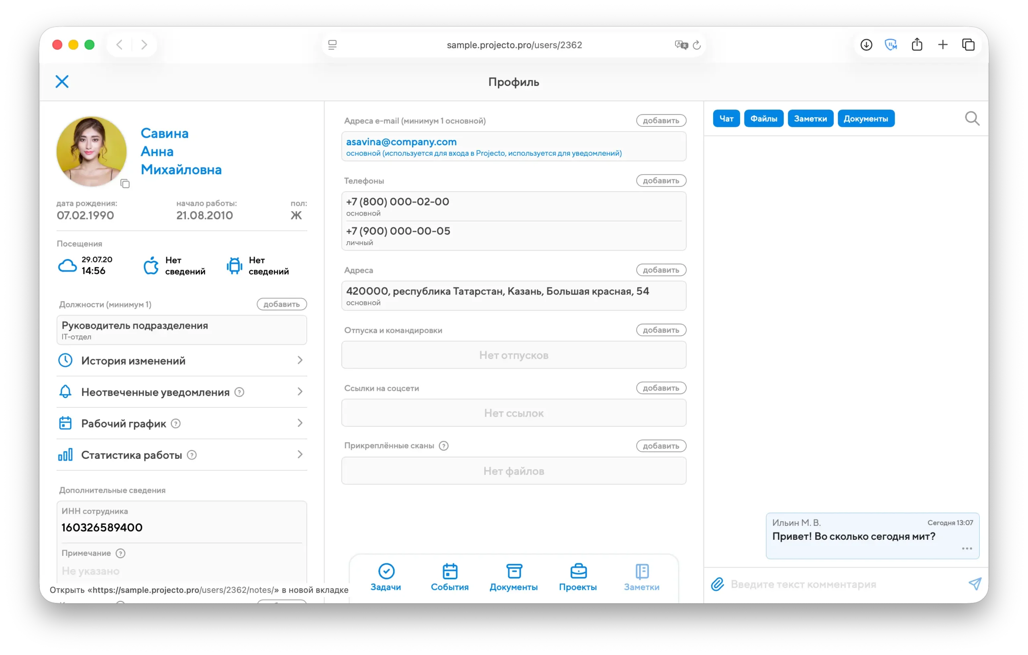
Task: Open three-dot menu on Ильин's message
Action: [967, 549]
